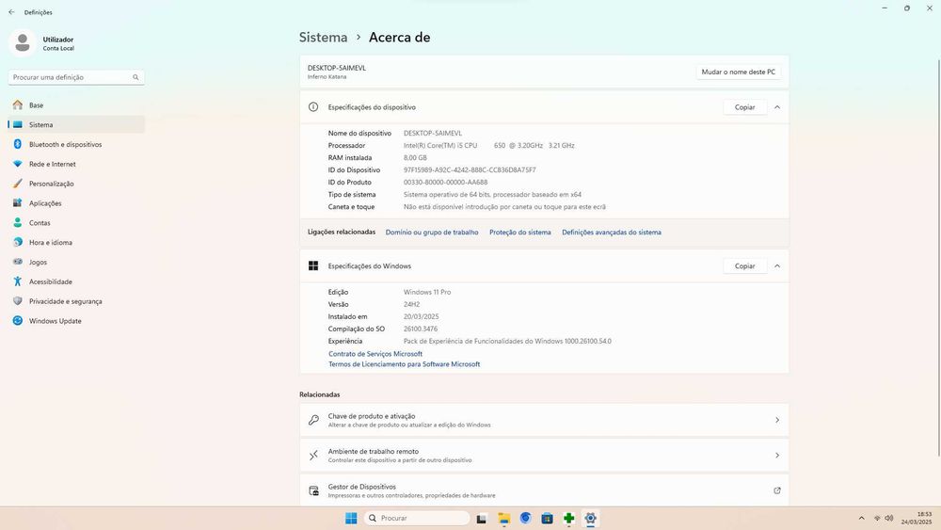Open the Utilizador account profile picture
The width and height of the screenshot is (941, 530).
23,43
